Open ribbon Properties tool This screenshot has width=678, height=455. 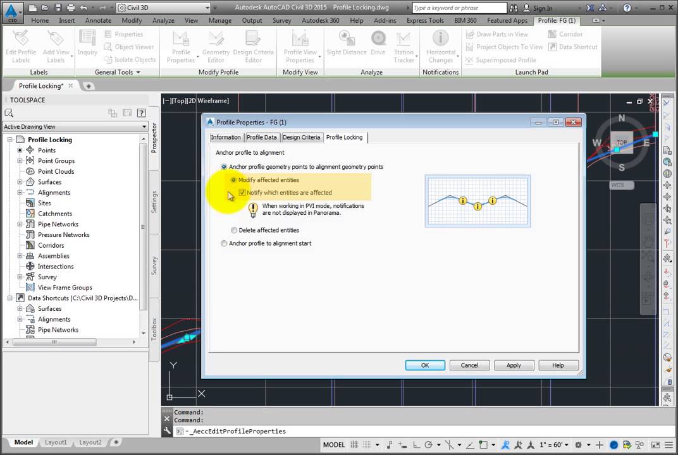[x=123, y=34]
